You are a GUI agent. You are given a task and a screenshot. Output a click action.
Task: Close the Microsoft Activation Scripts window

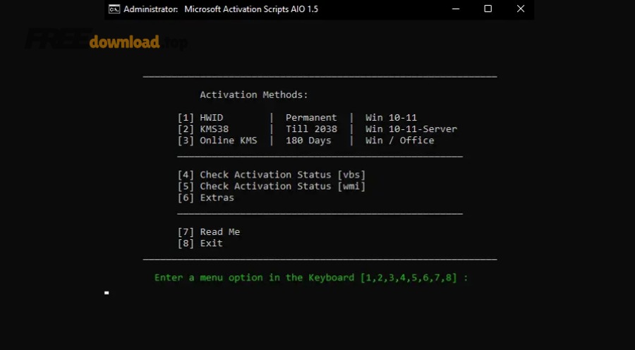click(521, 9)
